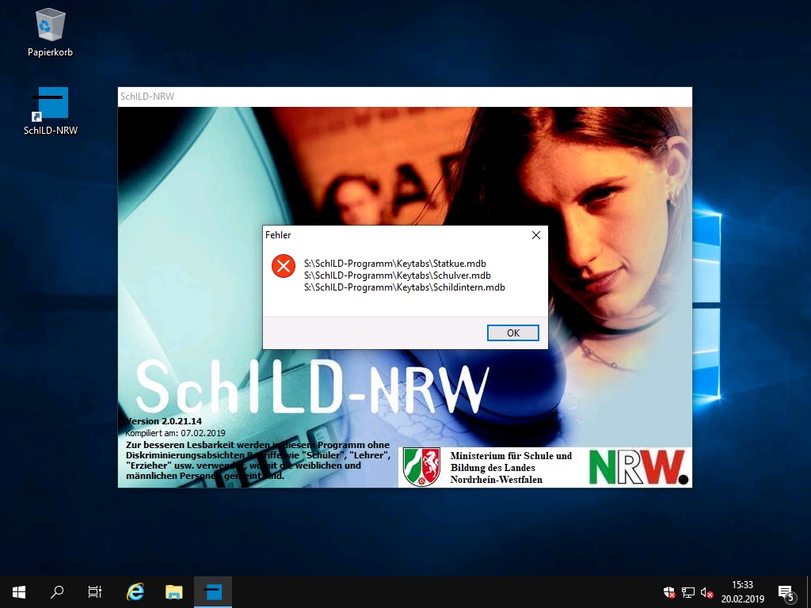Click the Statkue.mdb path line
Viewport: 811px width, 608px height.
click(x=395, y=264)
